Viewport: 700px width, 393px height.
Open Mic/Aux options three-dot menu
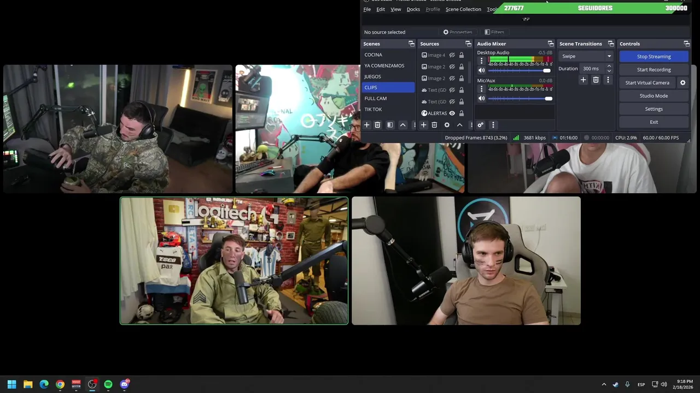[481, 88]
